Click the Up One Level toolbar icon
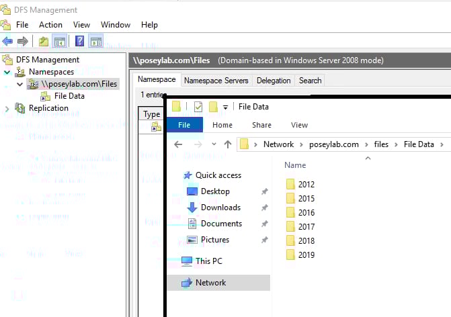 tap(44, 42)
